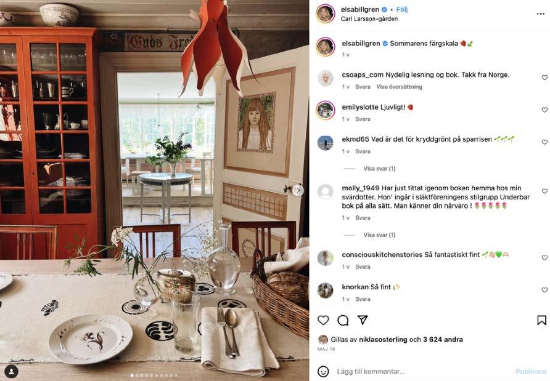The image size is (550, 381).
Task: Like the post with the heart icon
Action: coord(323,320)
